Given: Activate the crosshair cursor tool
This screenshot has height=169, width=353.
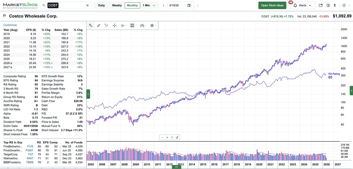Looking at the screenshot, I should click(x=115, y=26).
